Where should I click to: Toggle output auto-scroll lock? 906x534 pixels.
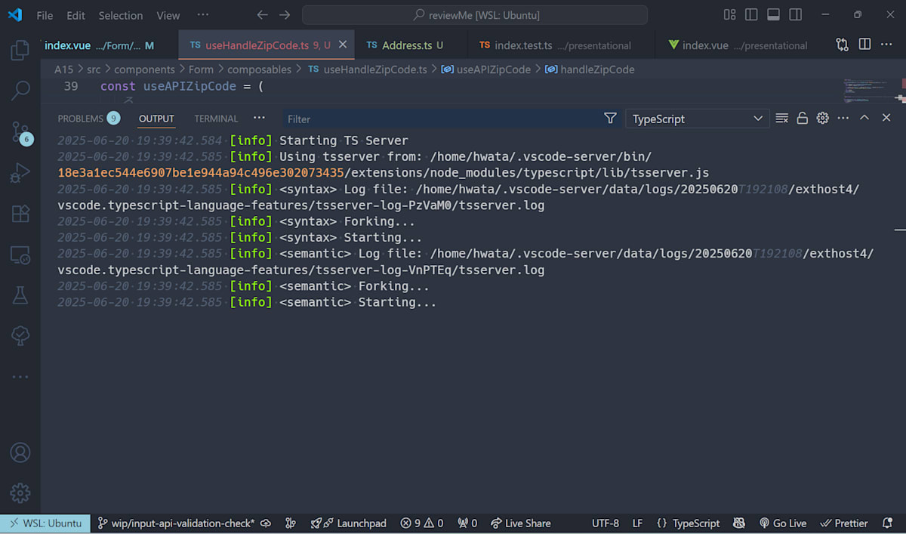click(803, 119)
